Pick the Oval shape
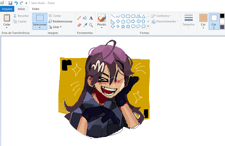The image size is (225, 146). (x=123, y=16)
